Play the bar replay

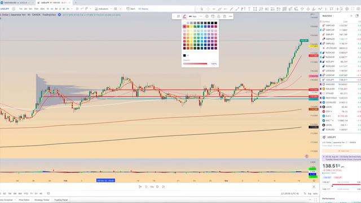click(x=146, y=187)
